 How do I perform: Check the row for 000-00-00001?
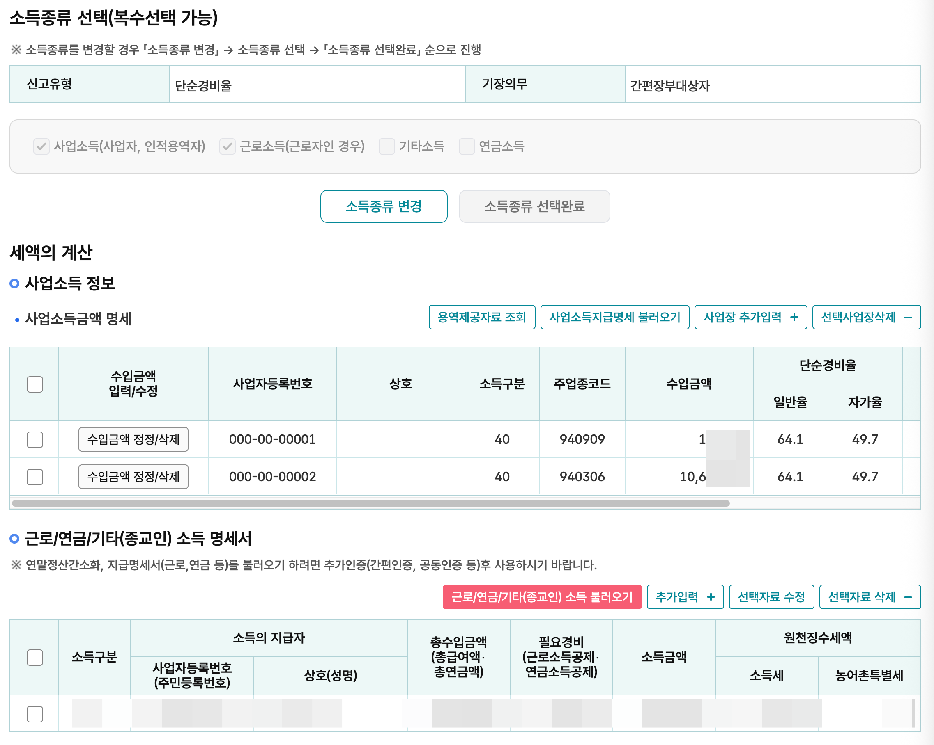click(x=35, y=439)
